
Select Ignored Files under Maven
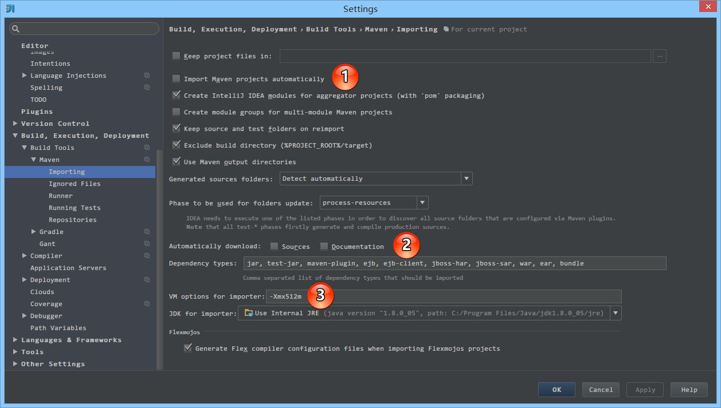(75, 184)
